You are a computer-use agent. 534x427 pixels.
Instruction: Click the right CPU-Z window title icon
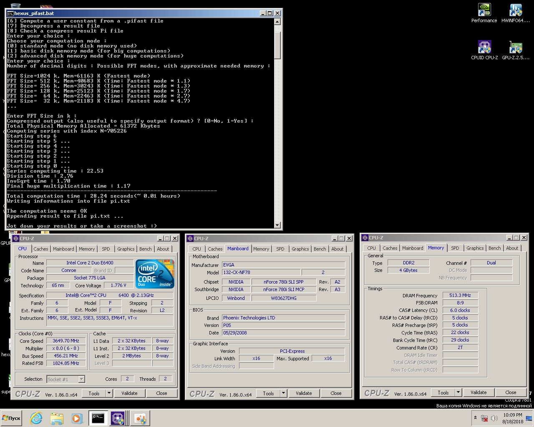point(365,238)
